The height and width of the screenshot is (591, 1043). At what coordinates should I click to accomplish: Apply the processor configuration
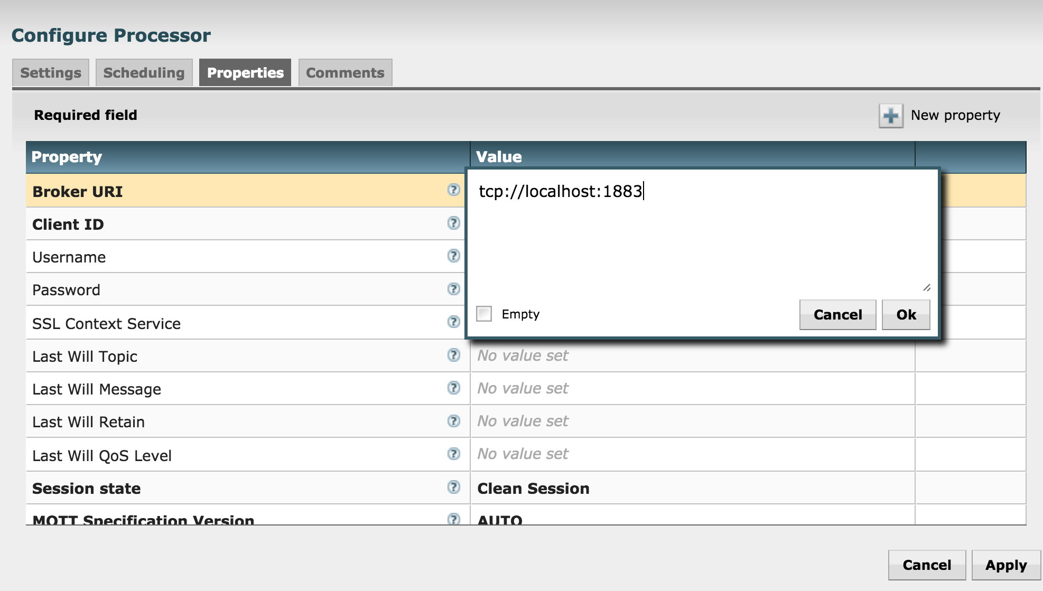(1005, 565)
